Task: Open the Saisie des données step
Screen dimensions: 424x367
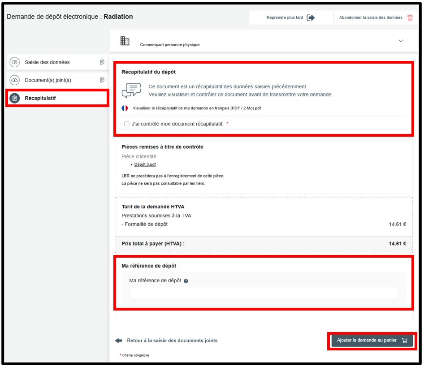Action: click(x=47, y=62)
